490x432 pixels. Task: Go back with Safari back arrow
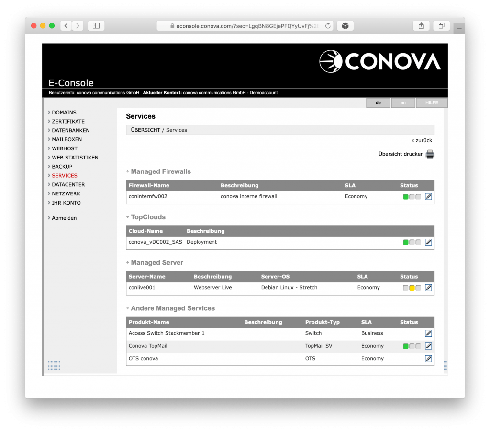pyautogui.click(x=66, y=26)
